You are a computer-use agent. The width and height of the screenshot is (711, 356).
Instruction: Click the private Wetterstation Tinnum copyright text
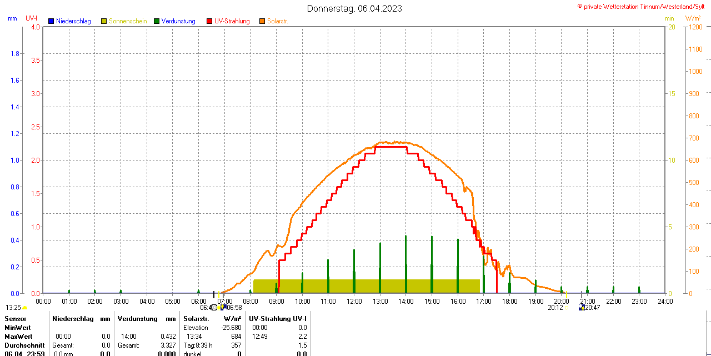pos(643,6)
